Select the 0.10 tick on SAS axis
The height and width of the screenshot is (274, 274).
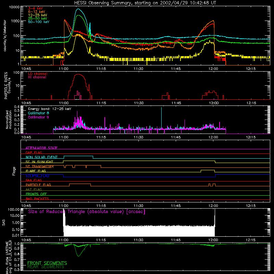16,229
